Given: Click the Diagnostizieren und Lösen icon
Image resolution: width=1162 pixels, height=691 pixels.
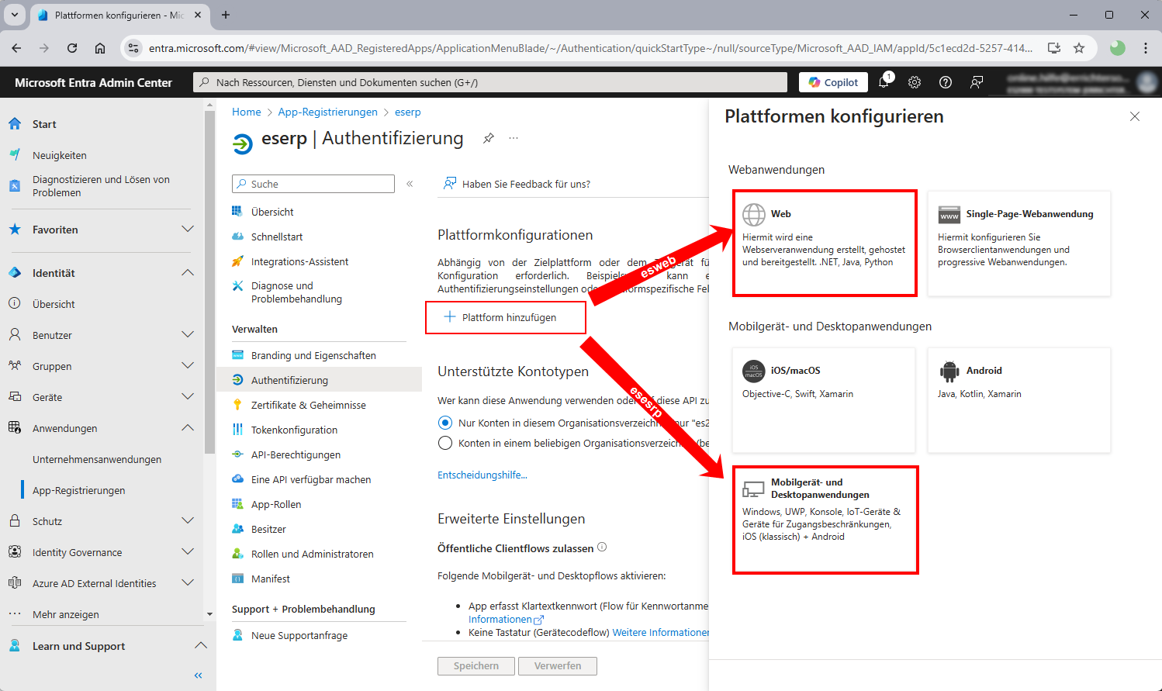Looking at the screenshot, I should 15,186.
